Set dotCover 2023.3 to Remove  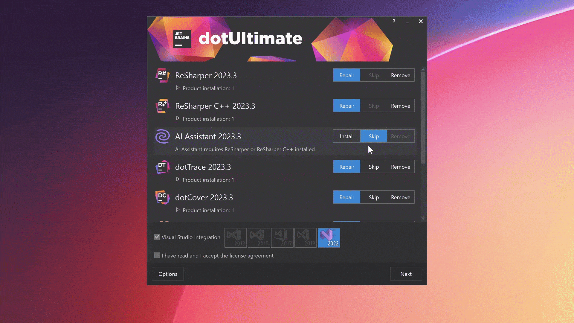click(x=400, y=197)
